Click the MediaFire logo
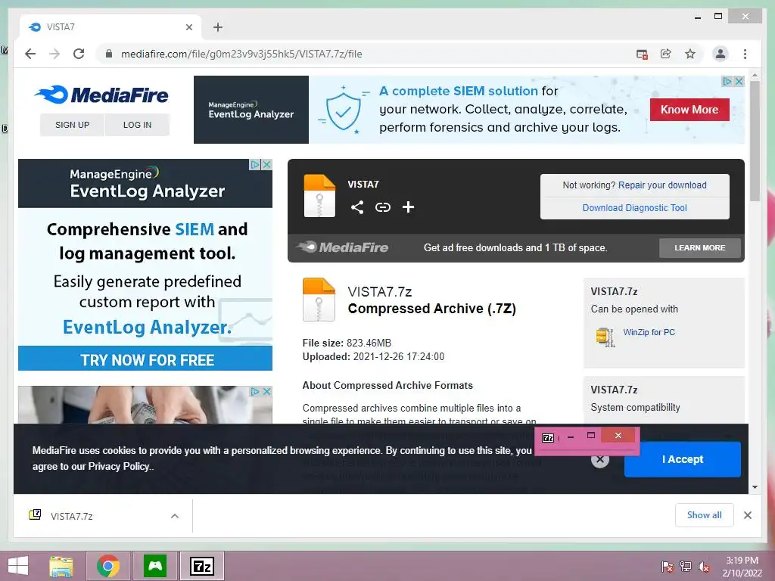Image resolution: width=775 pixels, height=581 pixels. (x=101, y=95)
